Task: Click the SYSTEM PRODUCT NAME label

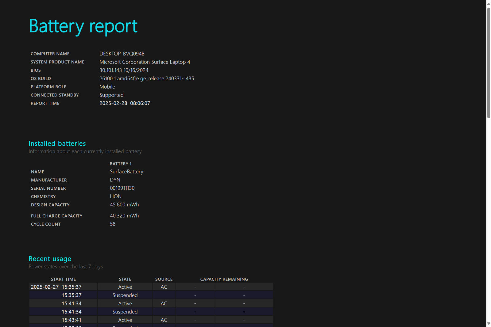Action: tap(57, 62)
